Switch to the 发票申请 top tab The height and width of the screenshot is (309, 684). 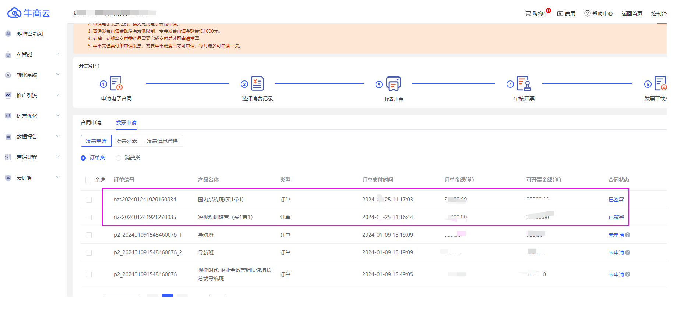(126, 122)
